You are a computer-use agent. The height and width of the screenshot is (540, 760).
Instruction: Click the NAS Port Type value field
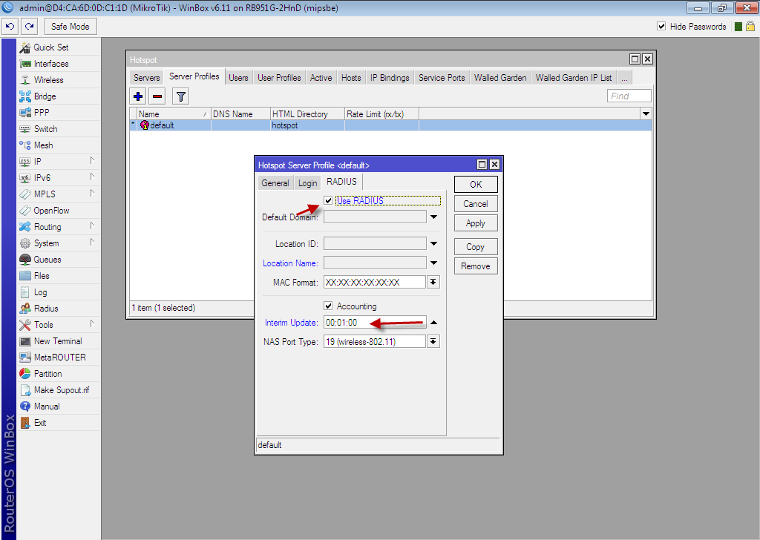(x=375, y=341)
